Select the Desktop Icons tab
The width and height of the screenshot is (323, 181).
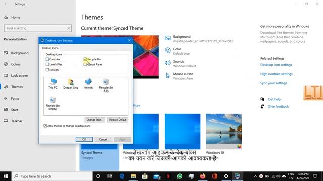50,48
